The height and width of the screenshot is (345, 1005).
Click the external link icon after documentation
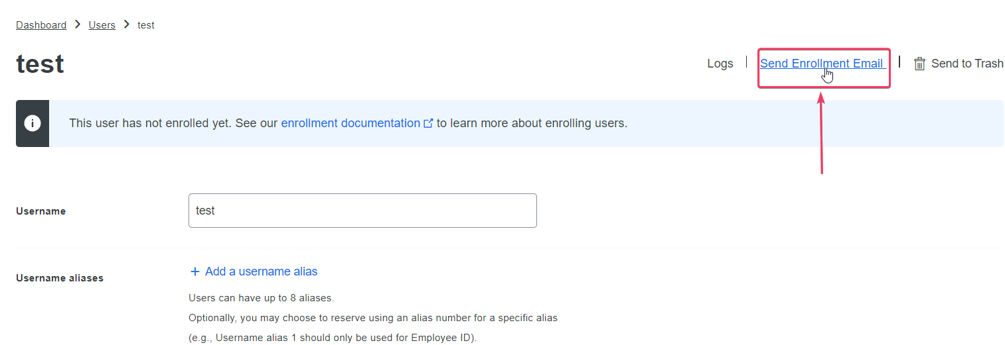tap(428, 123)
